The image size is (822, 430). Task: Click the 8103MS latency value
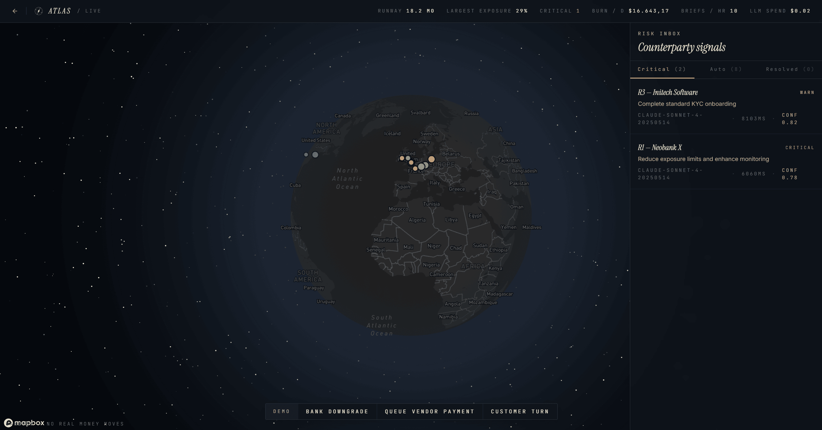753,119
